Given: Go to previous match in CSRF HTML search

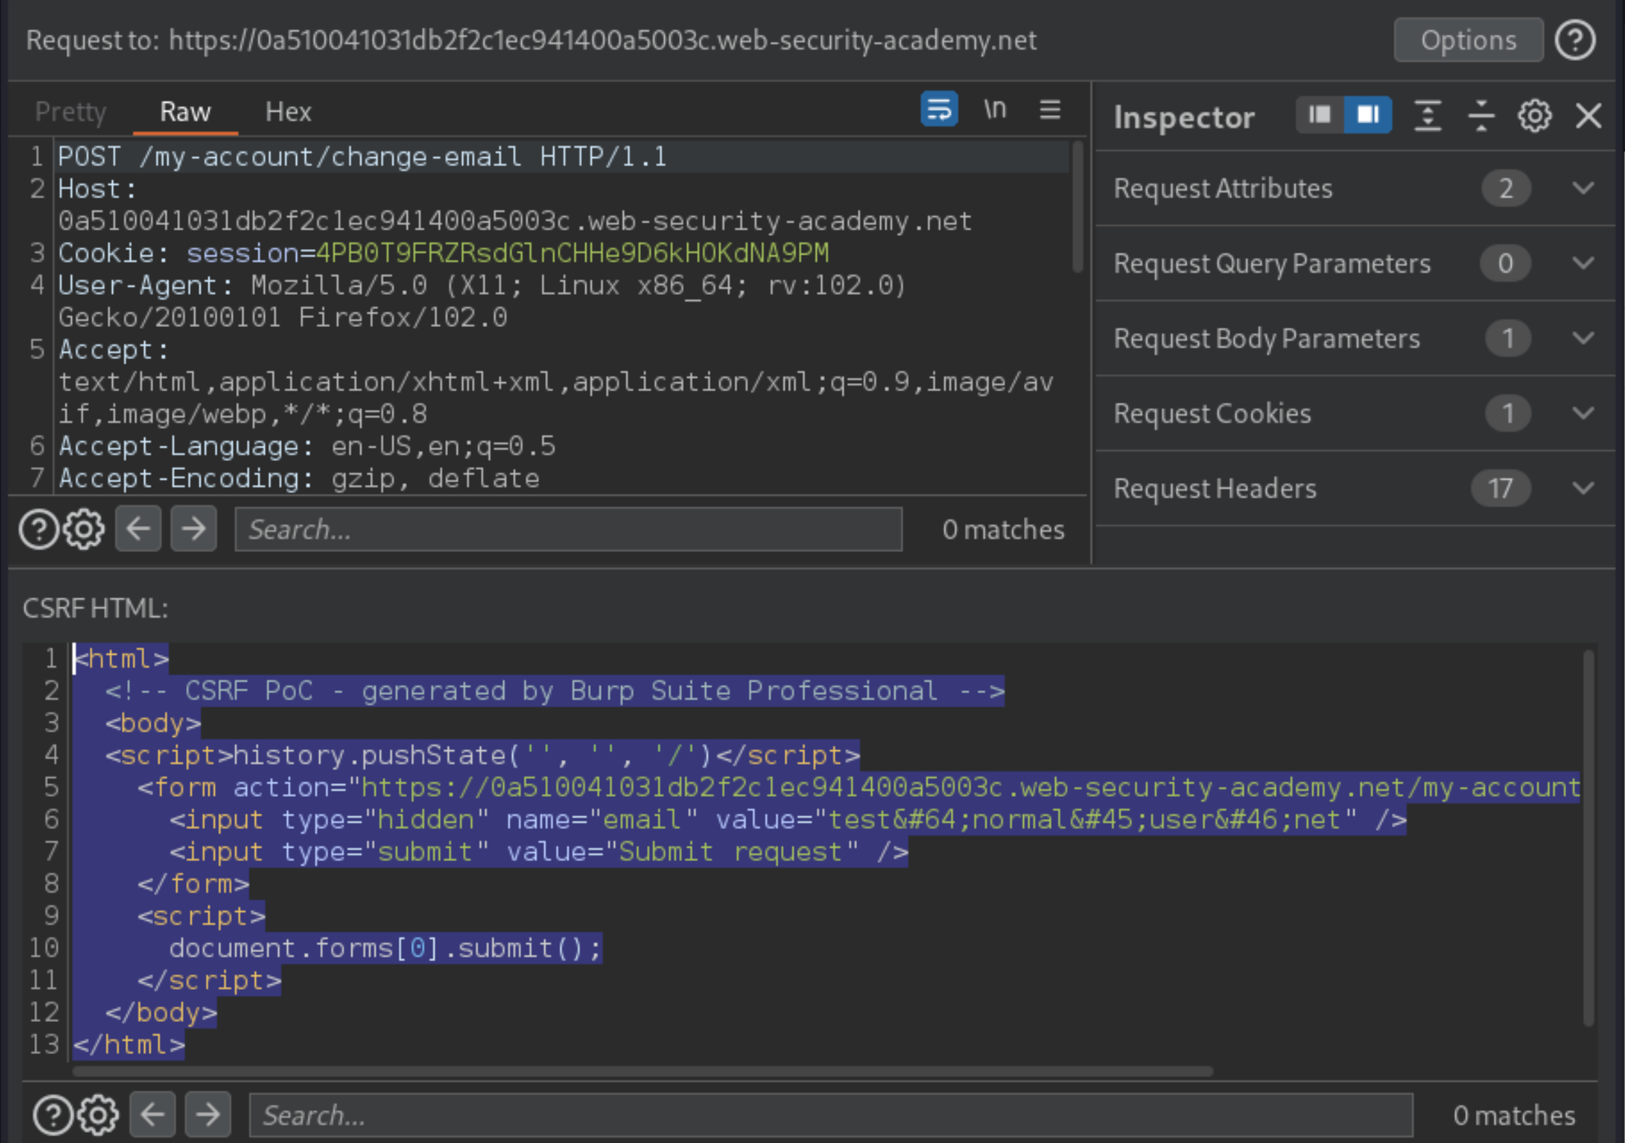Looking at the screenshot, I should [153, 1115].
